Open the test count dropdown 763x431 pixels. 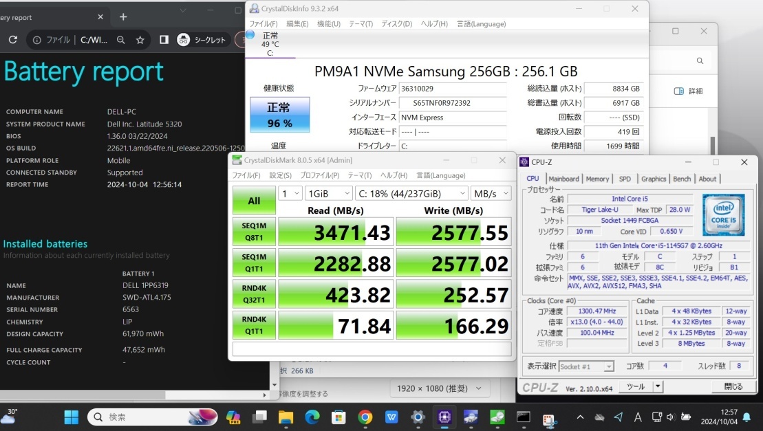(x=290, y=194)
